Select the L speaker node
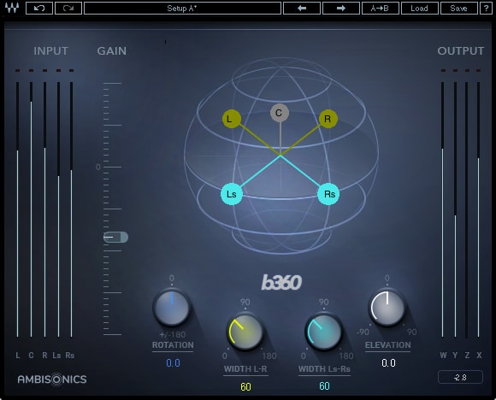The width and height of the screenshot is (496, 400). 232,119
